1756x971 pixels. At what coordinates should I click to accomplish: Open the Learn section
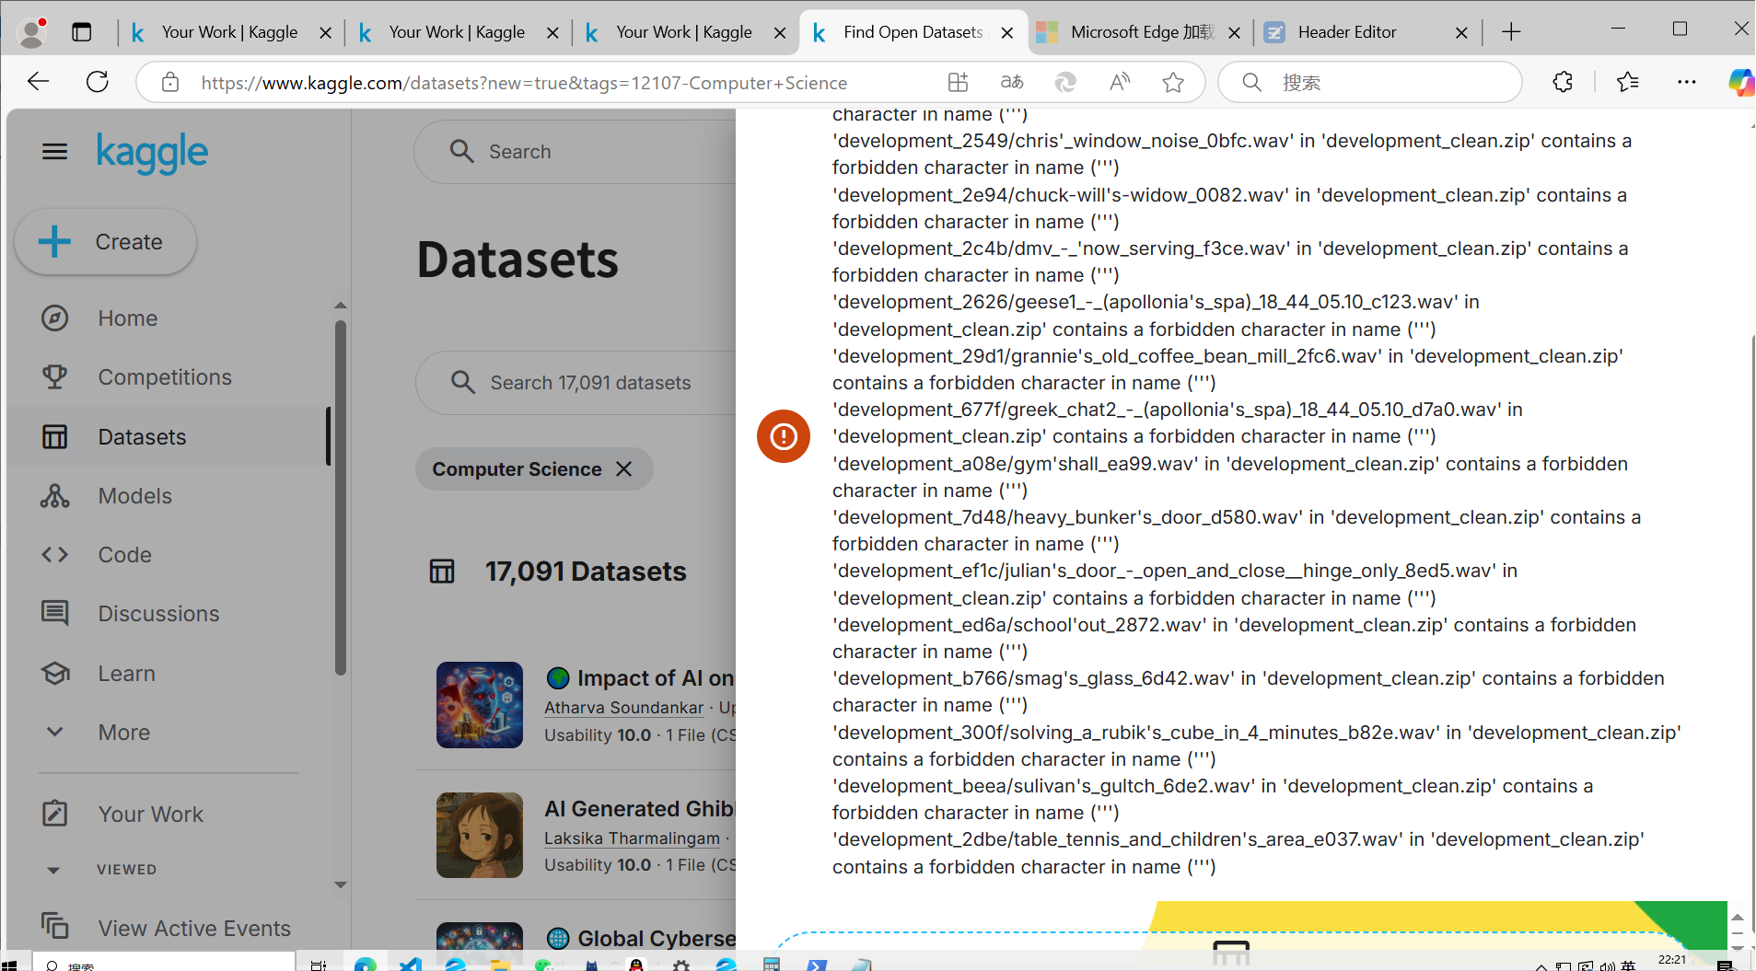(125, 673)
